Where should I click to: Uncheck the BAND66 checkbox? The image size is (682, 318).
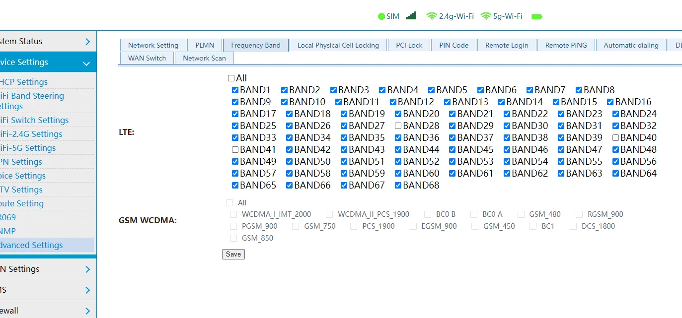click(289, 186)
